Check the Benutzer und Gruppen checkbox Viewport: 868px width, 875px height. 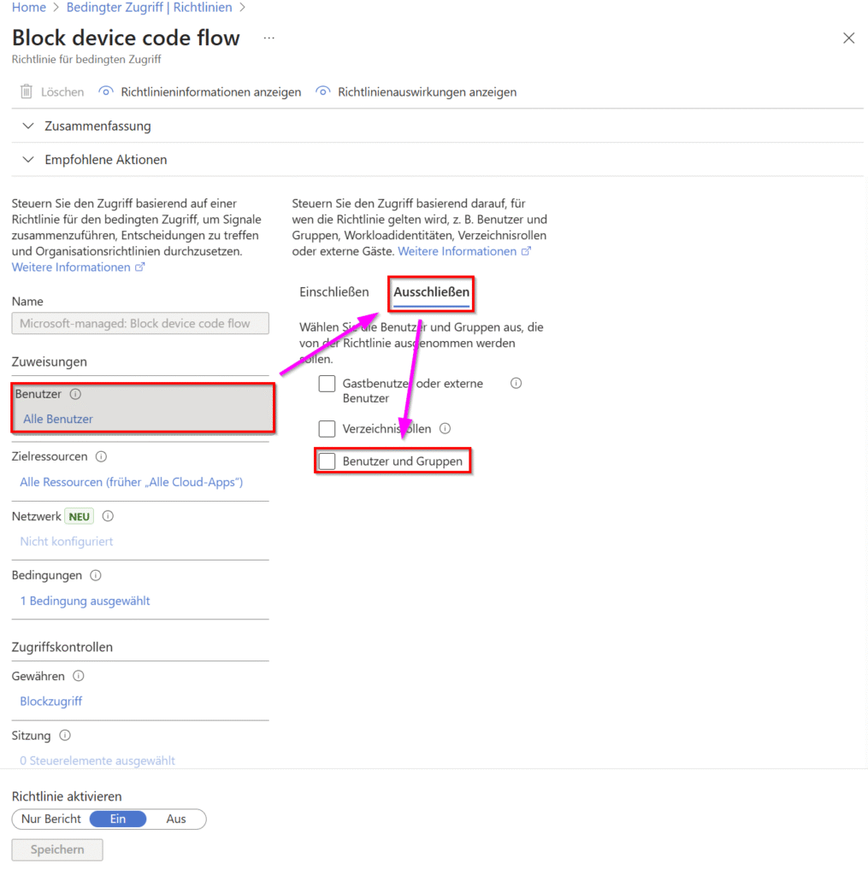[326, 461]
